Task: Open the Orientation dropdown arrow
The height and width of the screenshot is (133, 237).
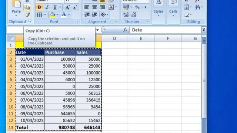Action: tap(107, 15)
